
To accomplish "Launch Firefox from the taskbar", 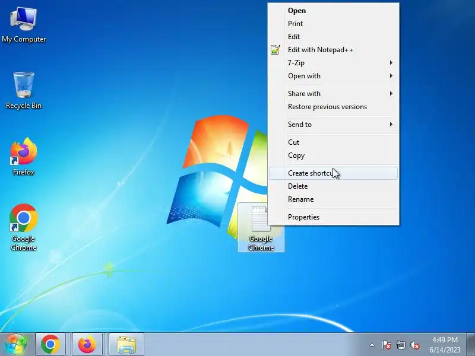I will [87, 345].
